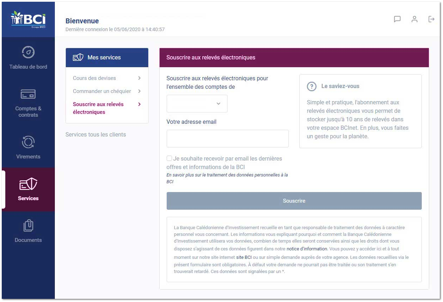Click the purple Souscrire aux relevés électroniques header
Screen dimensions: 443x302
pos(294,58)
